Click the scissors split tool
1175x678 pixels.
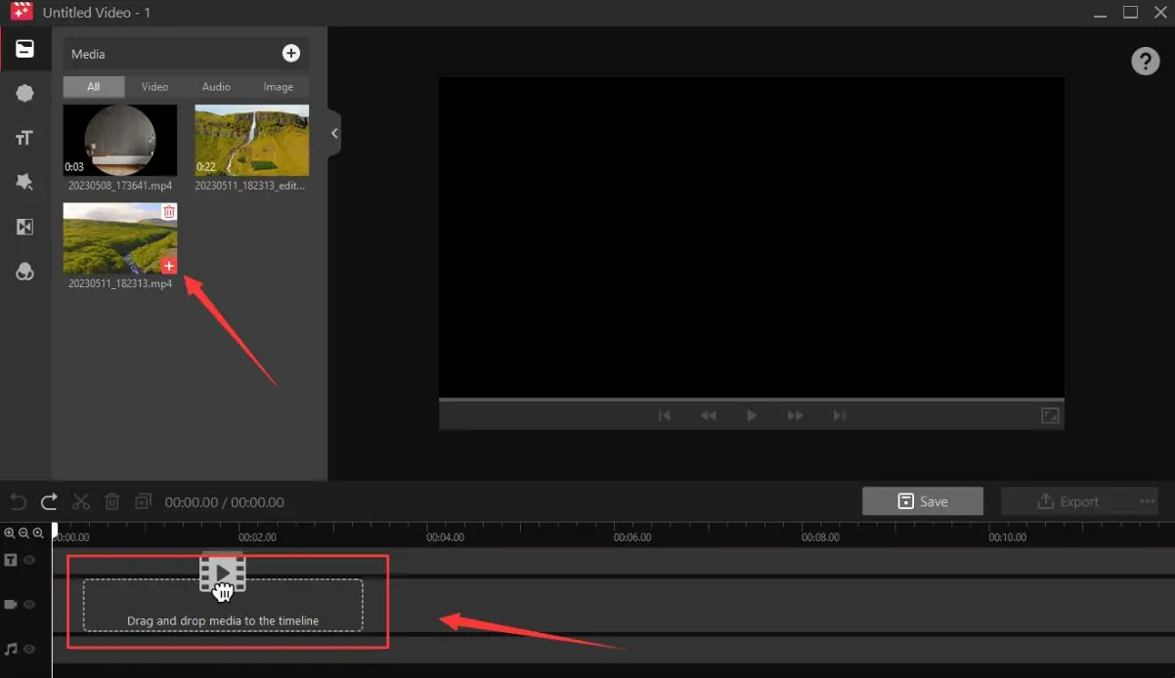click(81, 502)
